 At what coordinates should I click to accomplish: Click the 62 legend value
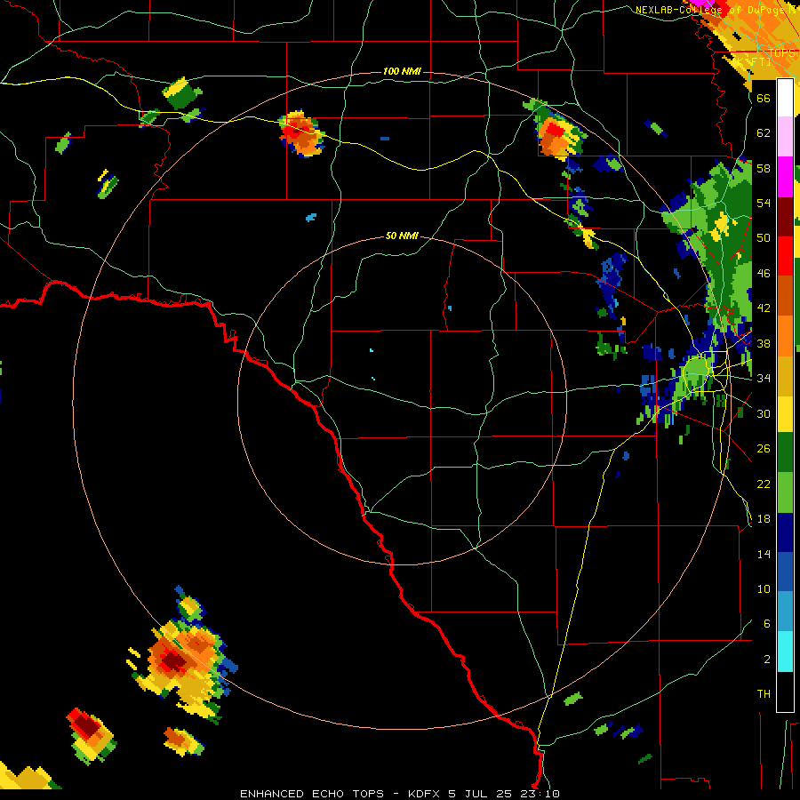tap(764, 133)
